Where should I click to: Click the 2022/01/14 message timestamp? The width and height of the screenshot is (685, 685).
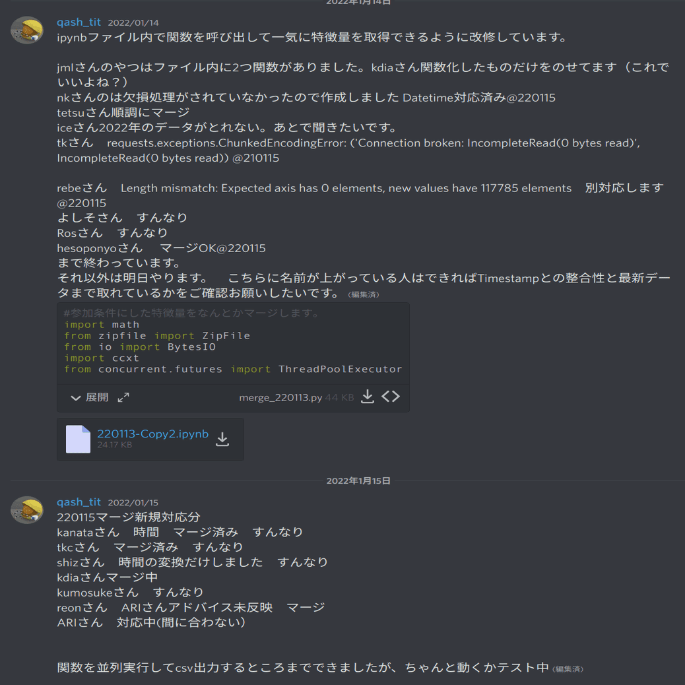pyautogui.click(x=133, y=22)
